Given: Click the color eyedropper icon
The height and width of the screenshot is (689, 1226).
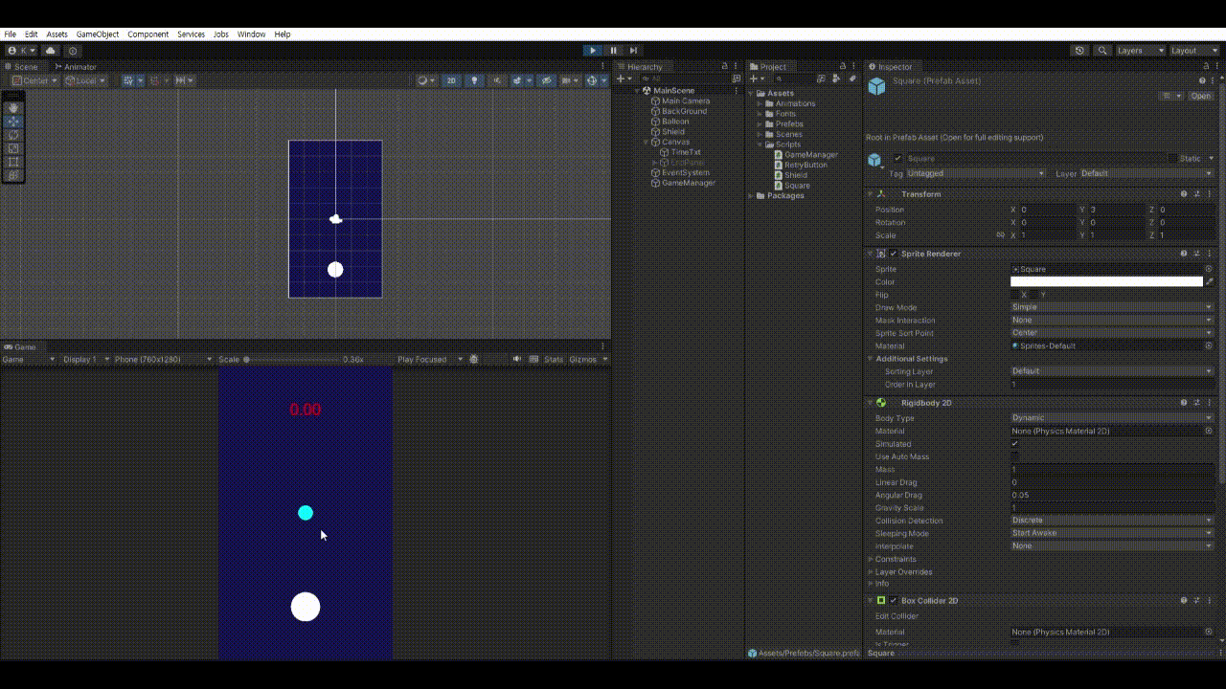Looking at the screenshot, I should click(1209, 281).
